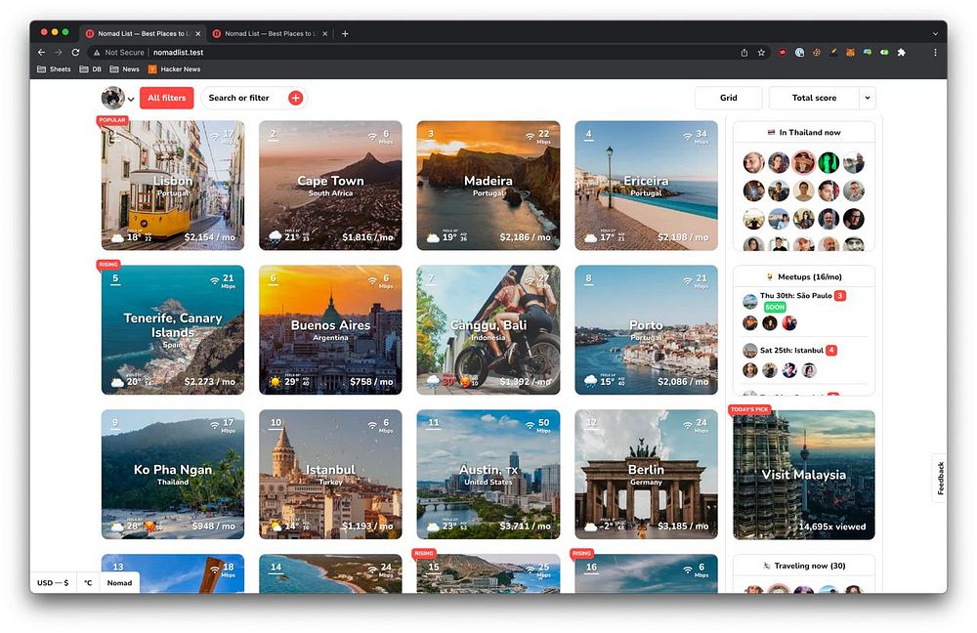Open the Lisbon city card
This screenshot has width=977, height=633.
point(173,186)
